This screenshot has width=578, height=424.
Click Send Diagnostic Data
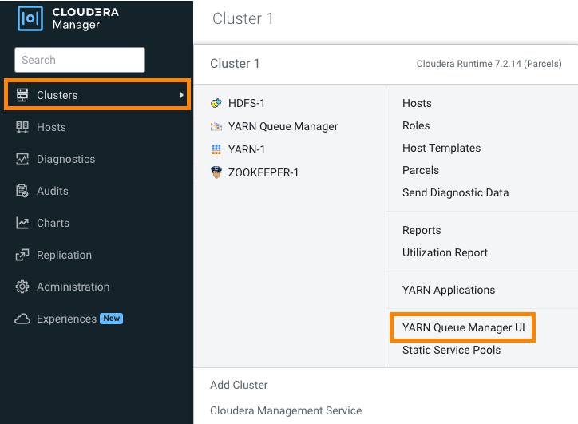pyautogui.click(x=455, y=192)
